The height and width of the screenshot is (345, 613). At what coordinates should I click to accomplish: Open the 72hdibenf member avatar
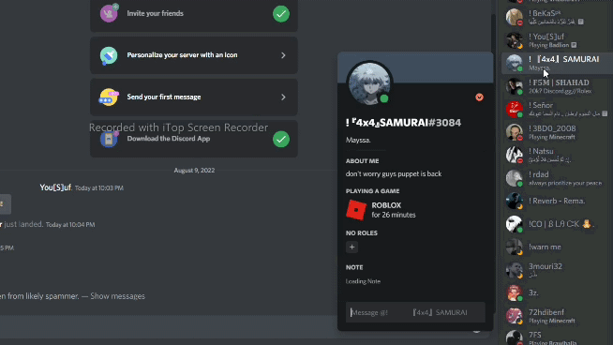(x=514, y=316)
